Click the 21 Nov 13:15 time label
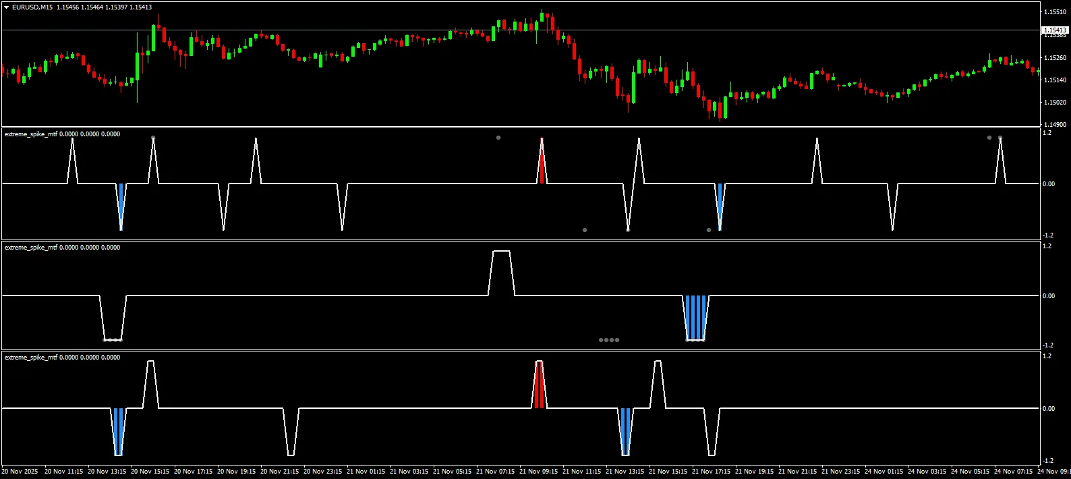 click(x=625, y=472)
